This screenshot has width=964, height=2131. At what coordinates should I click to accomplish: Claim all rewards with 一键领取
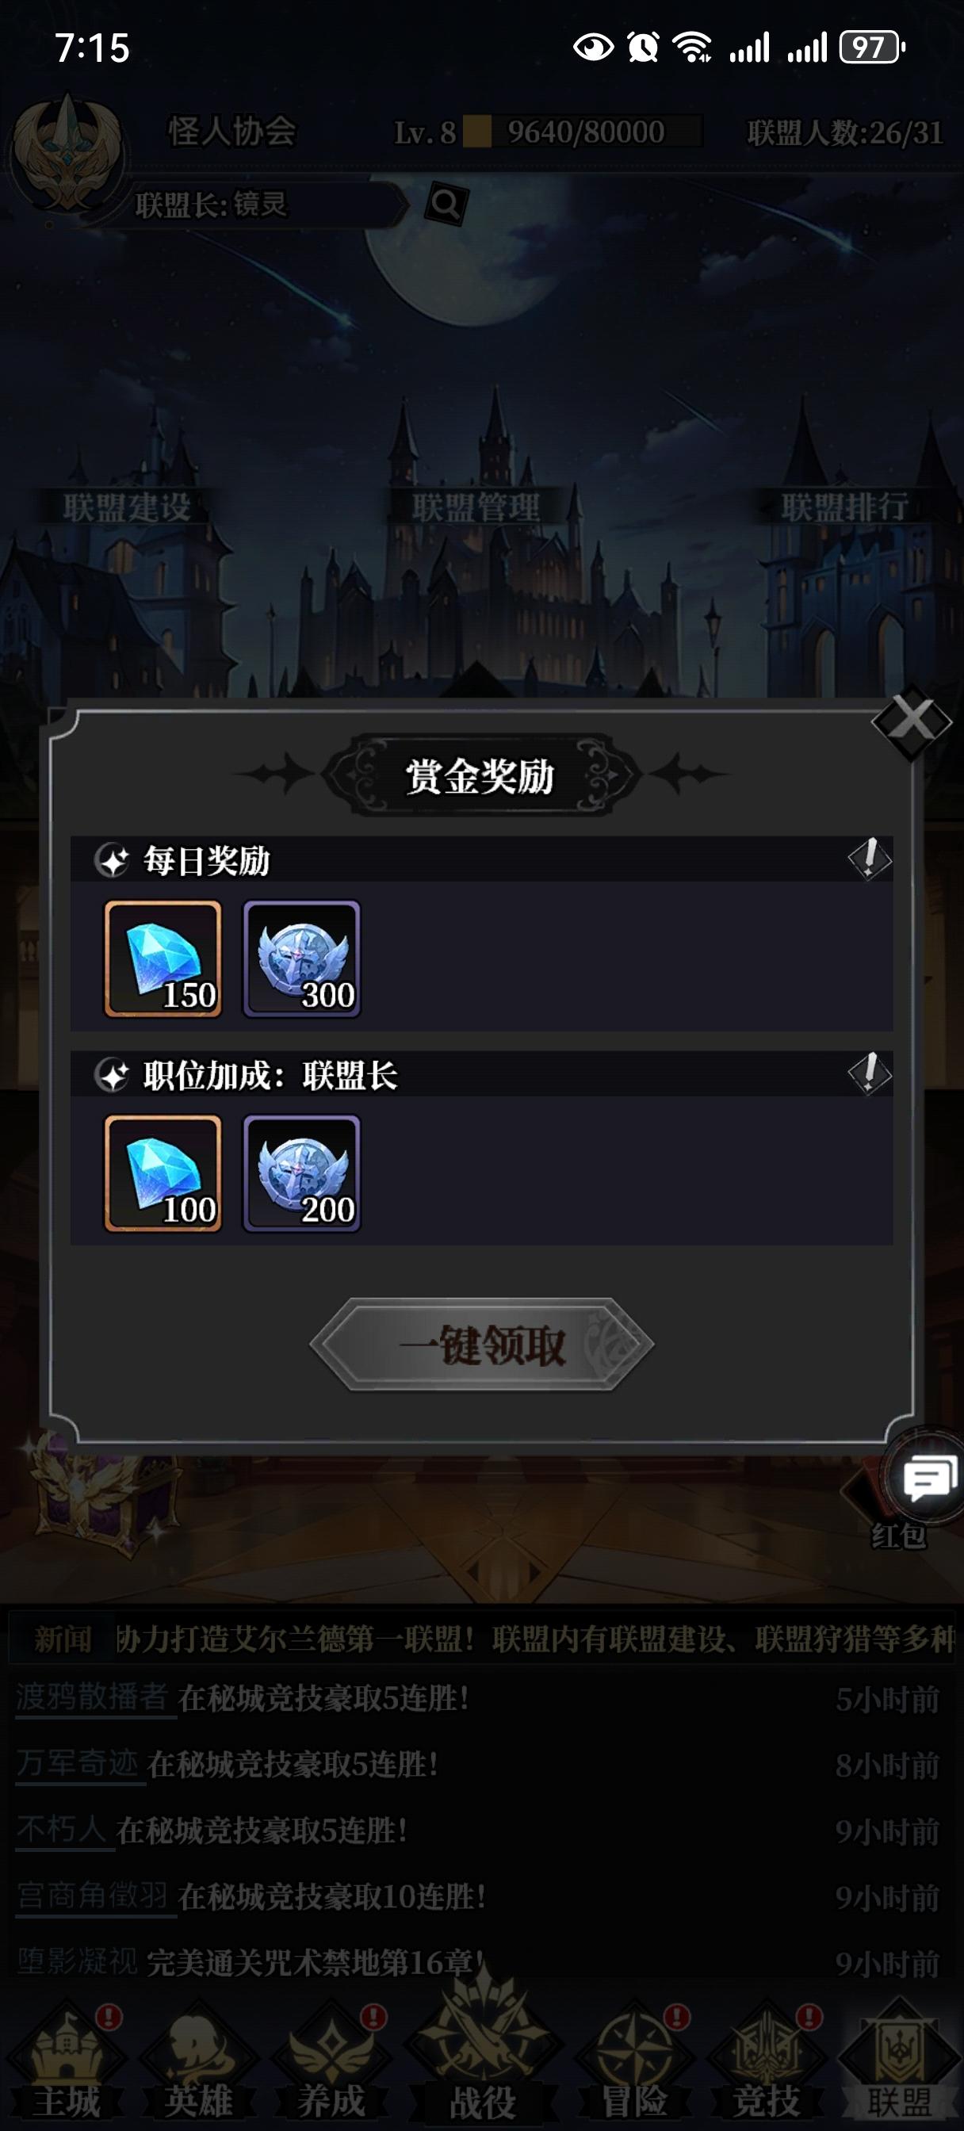[x=481, y=1345]
